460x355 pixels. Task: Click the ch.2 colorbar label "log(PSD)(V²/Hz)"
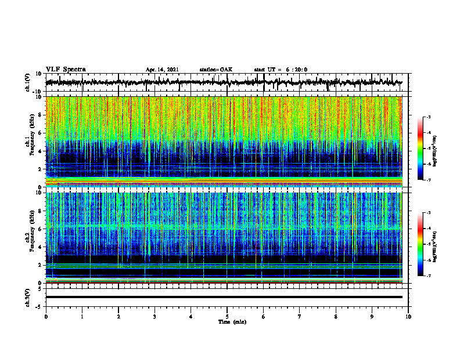pyautogui.click(x=435, y=247)
